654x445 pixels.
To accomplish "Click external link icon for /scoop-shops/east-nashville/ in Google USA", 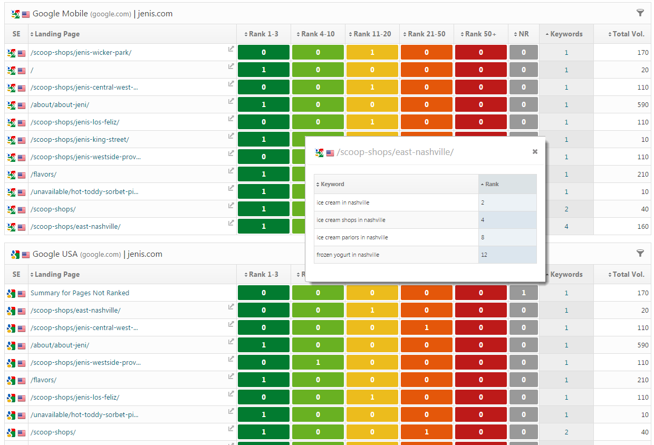I will 231,307.
